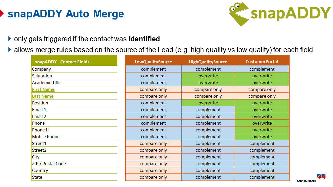Click Email 1's CustomerPortal overwrite cell
Viewport: 333px width, 187px height.
click(262, 110)
